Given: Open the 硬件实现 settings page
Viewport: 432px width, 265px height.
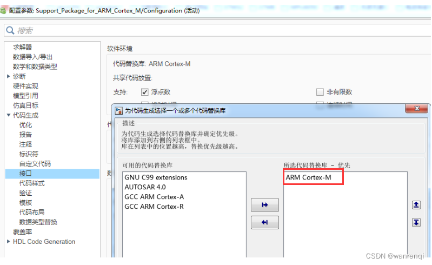Looking at the screenshot, I should point(25,86).
